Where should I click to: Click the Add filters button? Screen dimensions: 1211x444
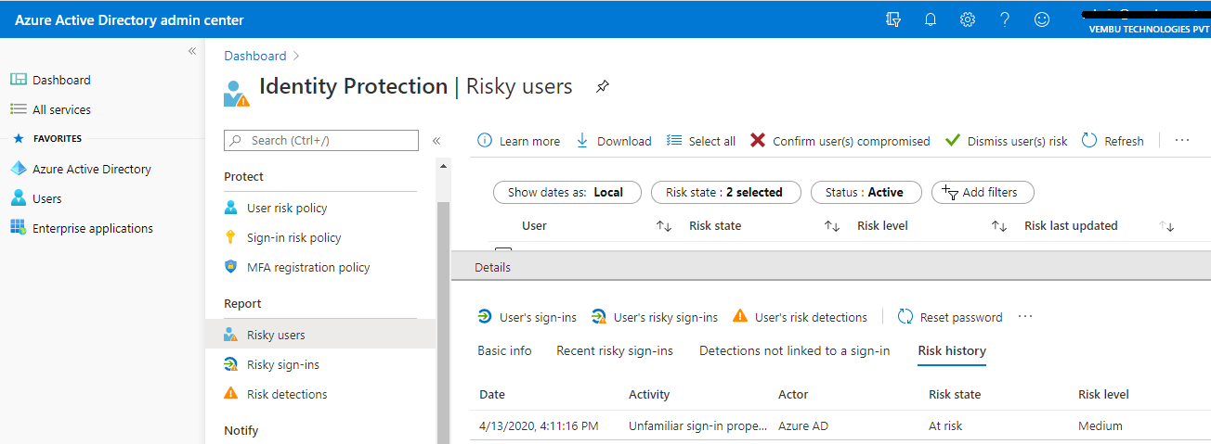[x=983, y=193]
